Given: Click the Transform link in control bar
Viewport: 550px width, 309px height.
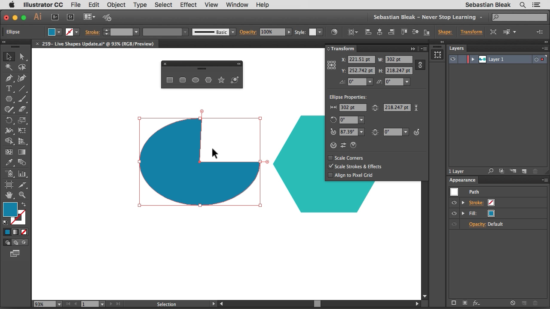Looking at the screenshot, I should [x=471, y=32].
